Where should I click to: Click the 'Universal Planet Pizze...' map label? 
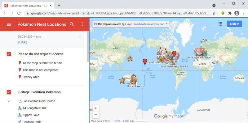[199, 57]
